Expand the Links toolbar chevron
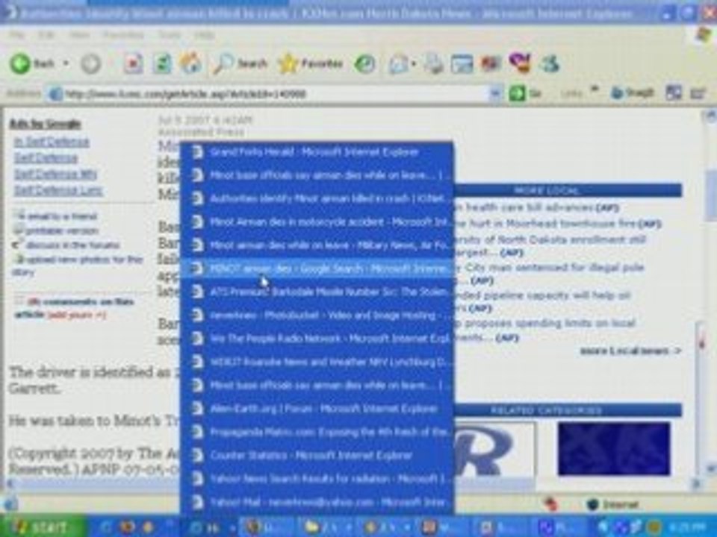The image size is (717, 537). point(595,89)
